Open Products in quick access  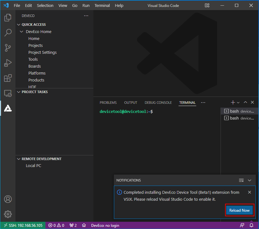[x=36, y=80]
